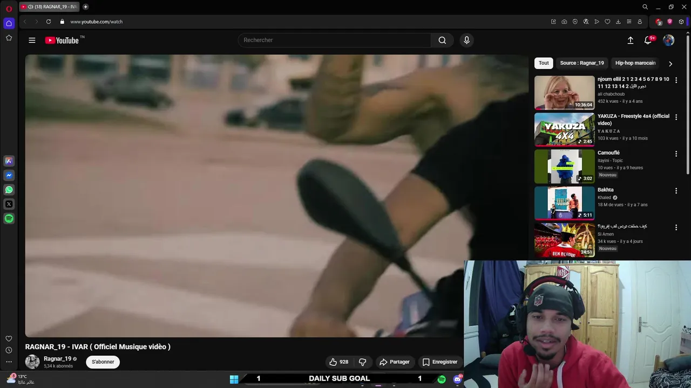Open options menu for njoum ellil video
691x388 pixels.
point(676,80)
